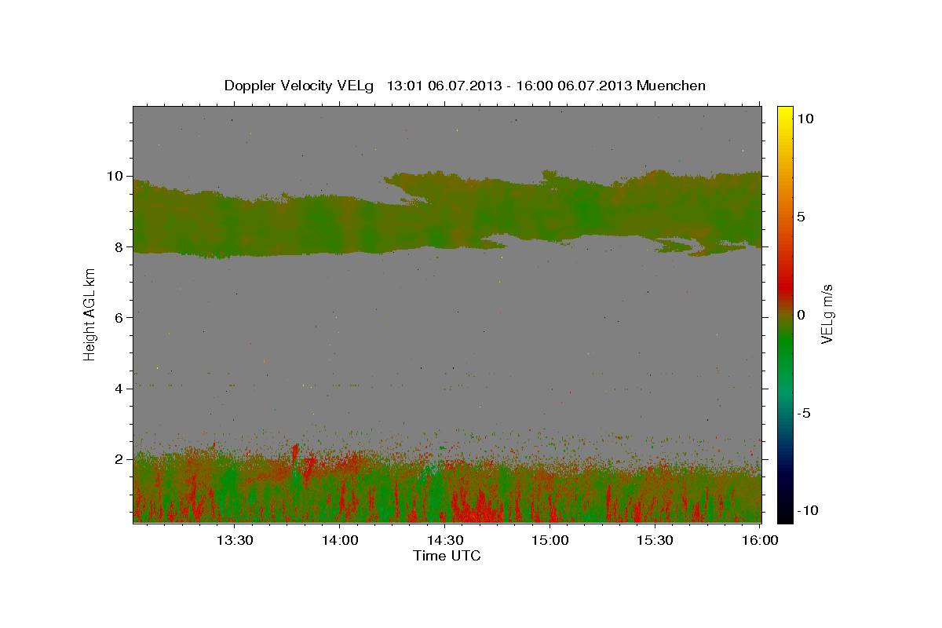Click the 15:30 time tick label
942x628 pixels.
point(655,540)
